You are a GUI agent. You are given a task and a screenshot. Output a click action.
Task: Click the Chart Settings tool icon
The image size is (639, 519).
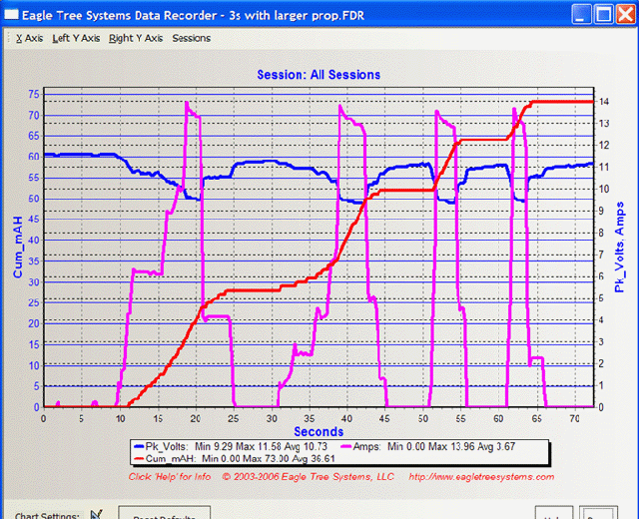click(x=97, y=514)
